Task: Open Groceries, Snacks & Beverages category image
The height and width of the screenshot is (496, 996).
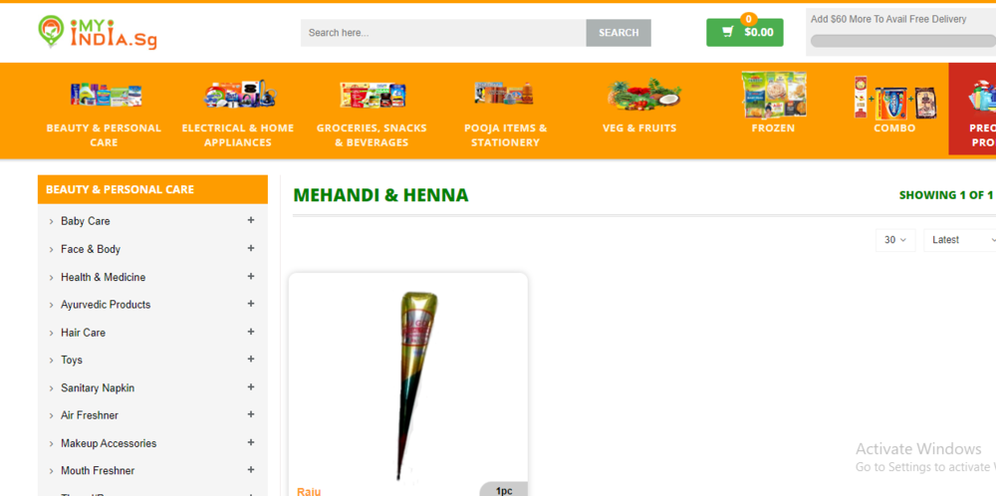Action: click(x=373, y=95)
